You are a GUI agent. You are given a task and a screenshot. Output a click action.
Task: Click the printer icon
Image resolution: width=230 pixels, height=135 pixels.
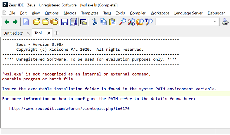(225, 22)
